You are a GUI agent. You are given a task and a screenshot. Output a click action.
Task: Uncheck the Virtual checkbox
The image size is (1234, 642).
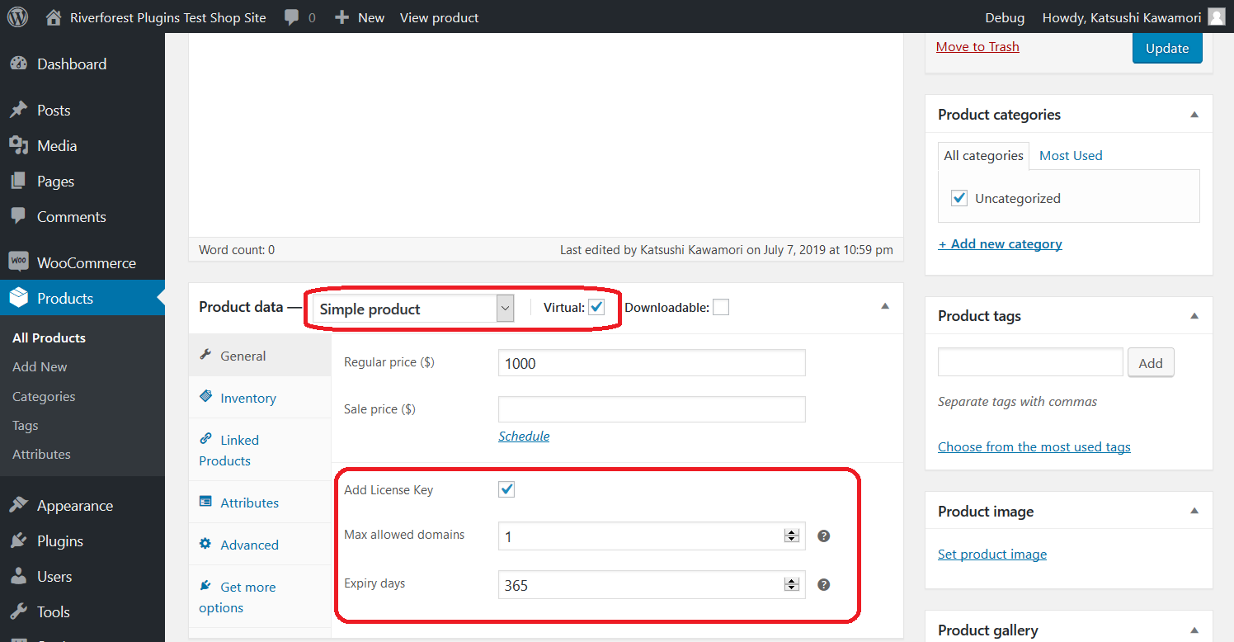coord(596,308)
